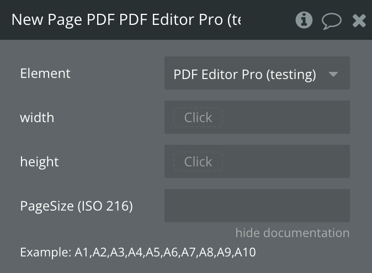
Task: Close the New Page PDF dialog
Action: pyautogui.click(x=359, y=21)
